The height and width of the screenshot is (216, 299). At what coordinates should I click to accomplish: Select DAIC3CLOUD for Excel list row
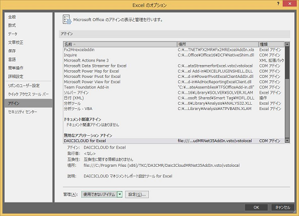click(174, 140)
